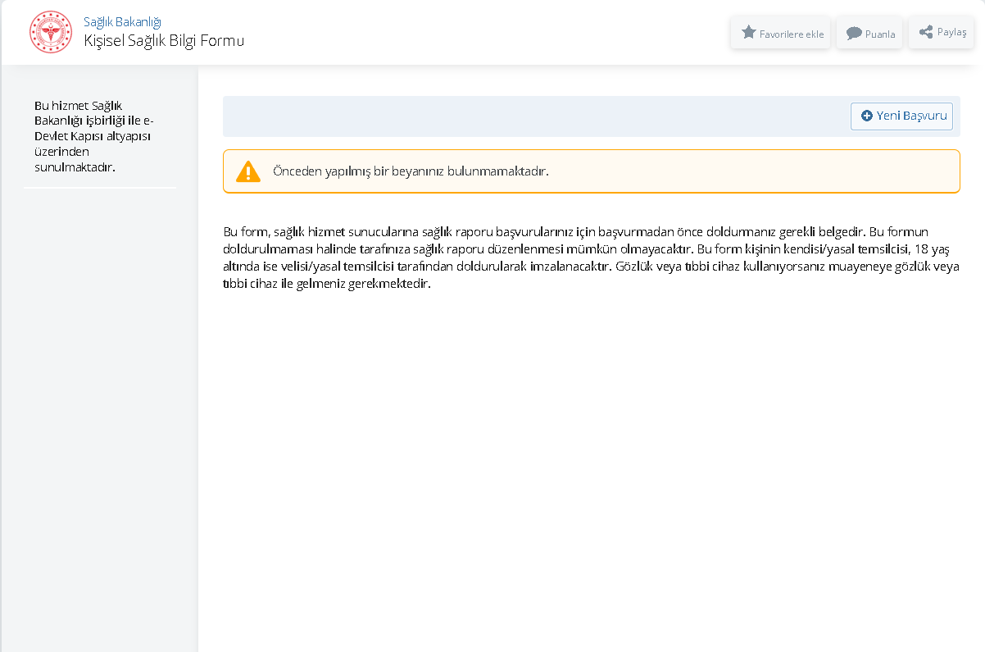Open the Sağlık Bakanlığı link

122,22
